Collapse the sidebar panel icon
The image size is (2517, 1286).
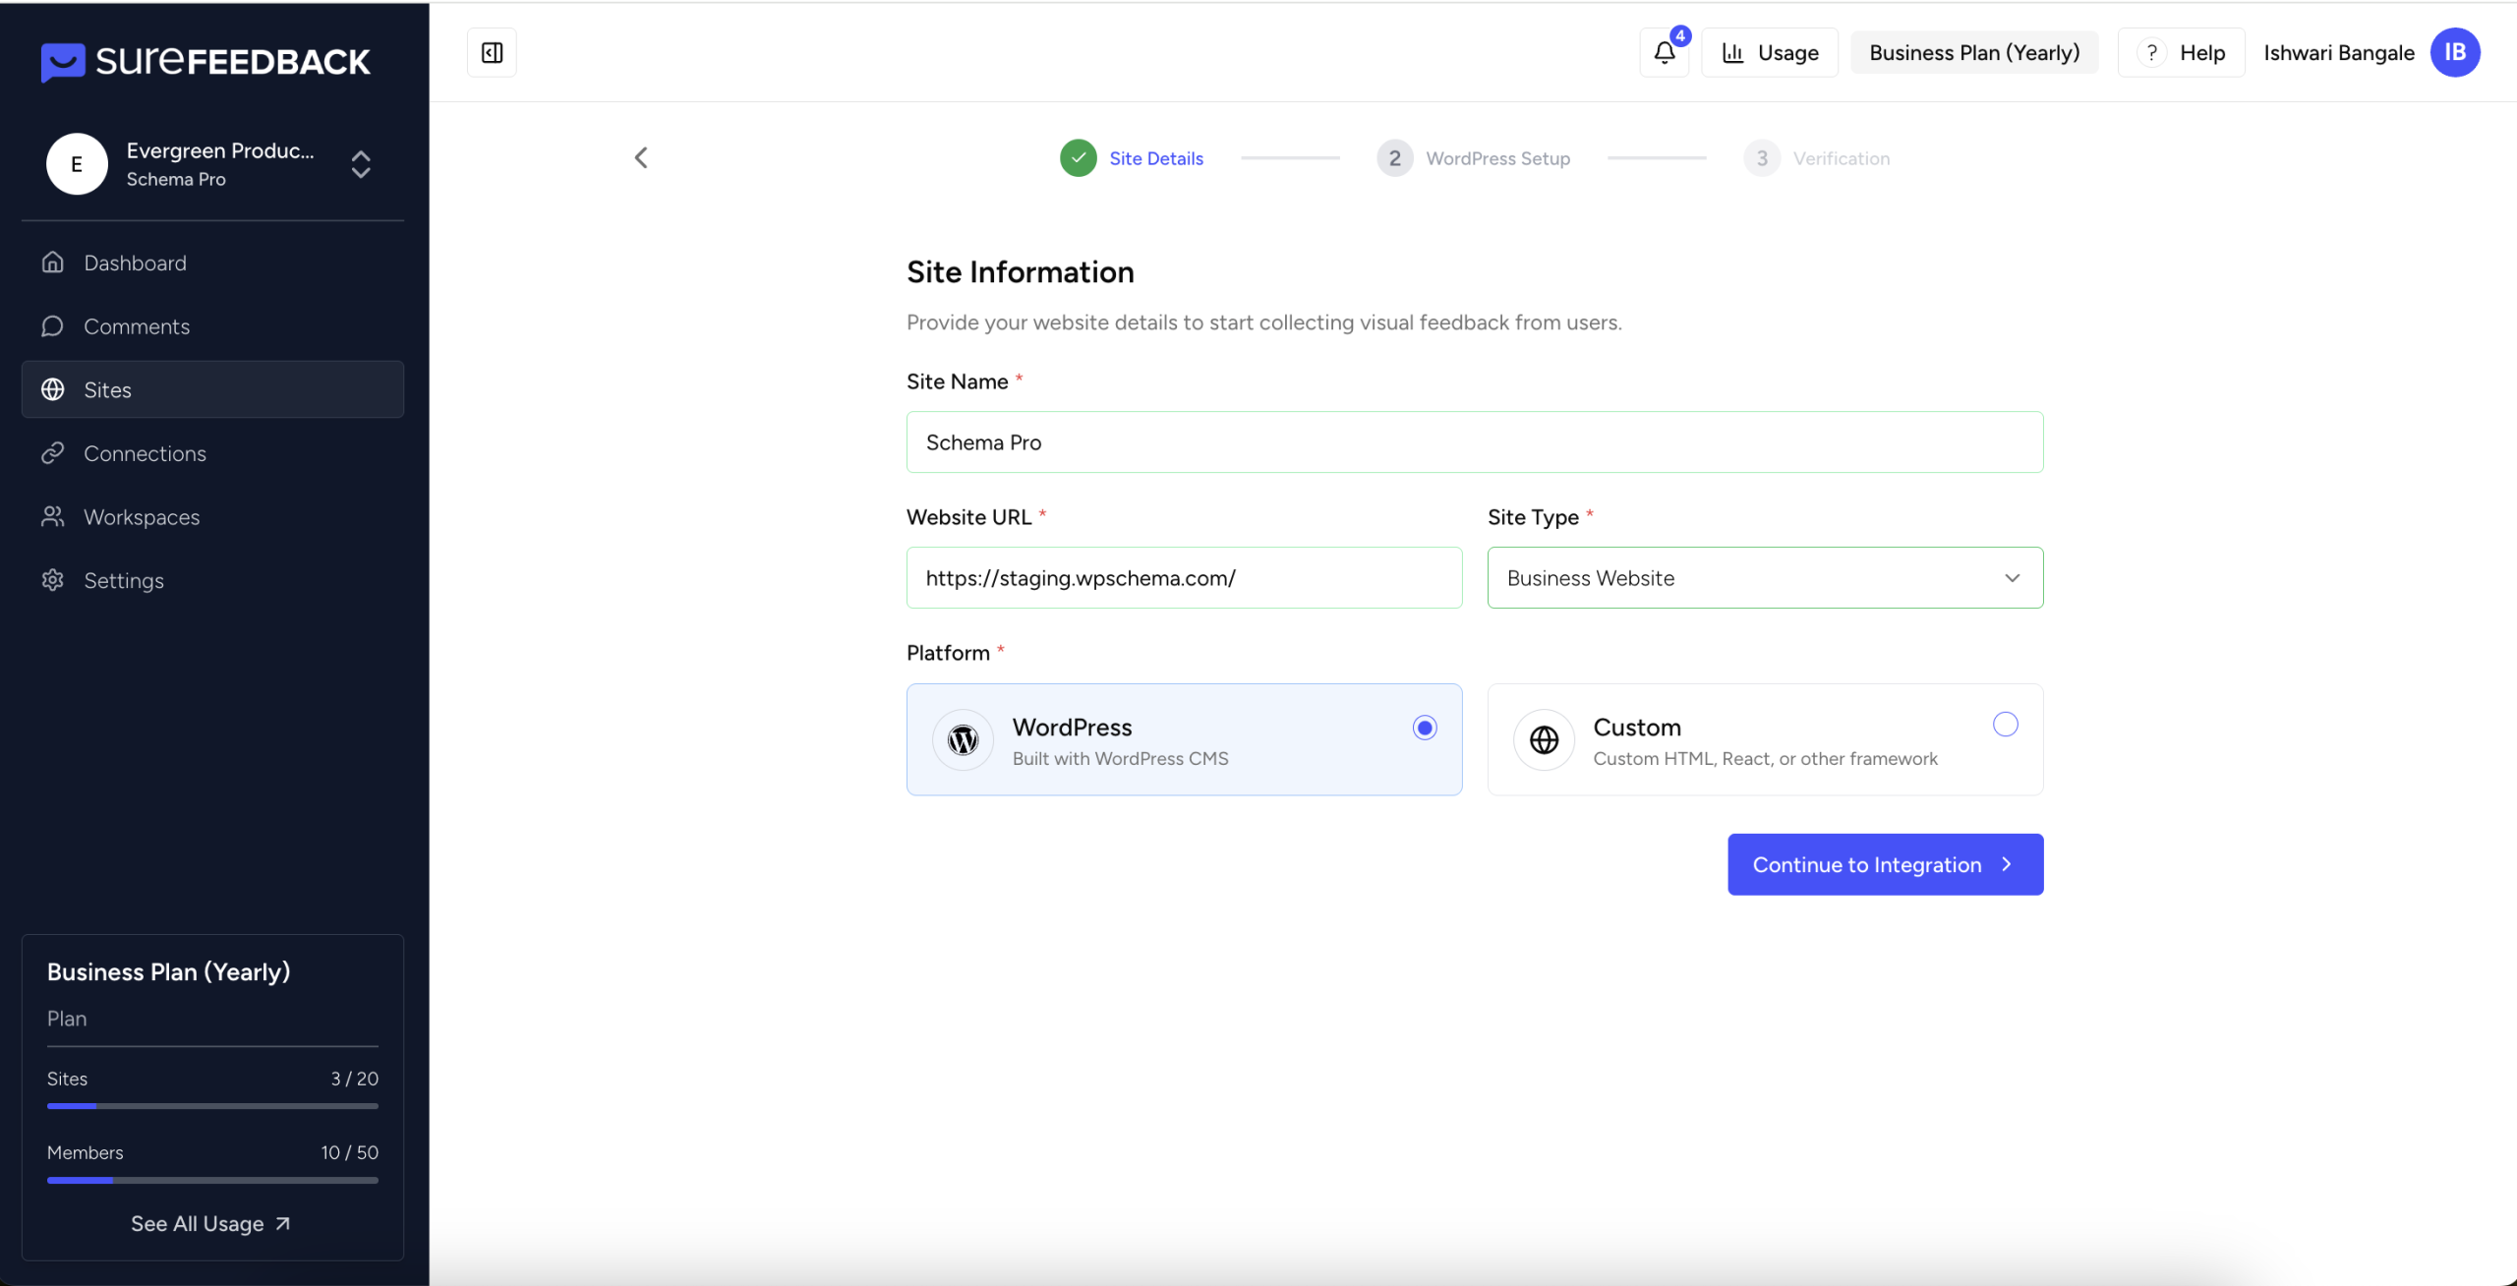click(492, 53)
